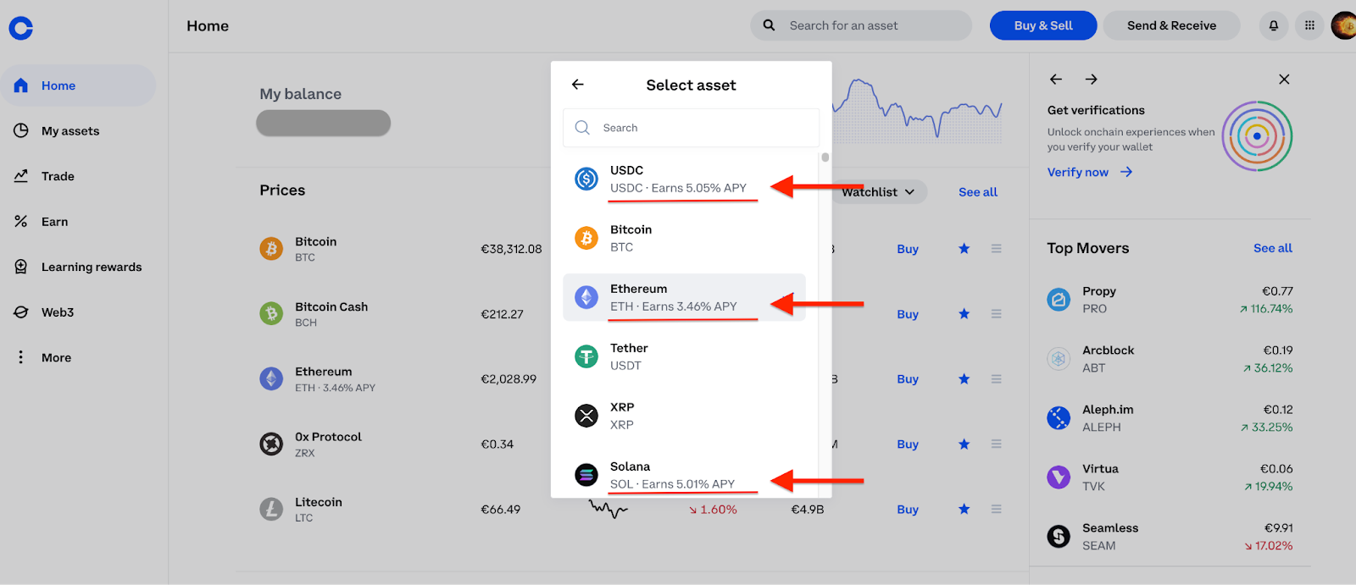Viewport: 1356px width, 585px height.
Task: Open Ethereum in Prices list
Action: pyautogui.click(x=317, y=379)
